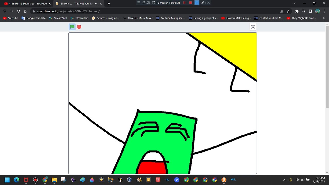Go back to the previous page
Viewport: 329px width, 185px height.
click(x=5, y=11)
